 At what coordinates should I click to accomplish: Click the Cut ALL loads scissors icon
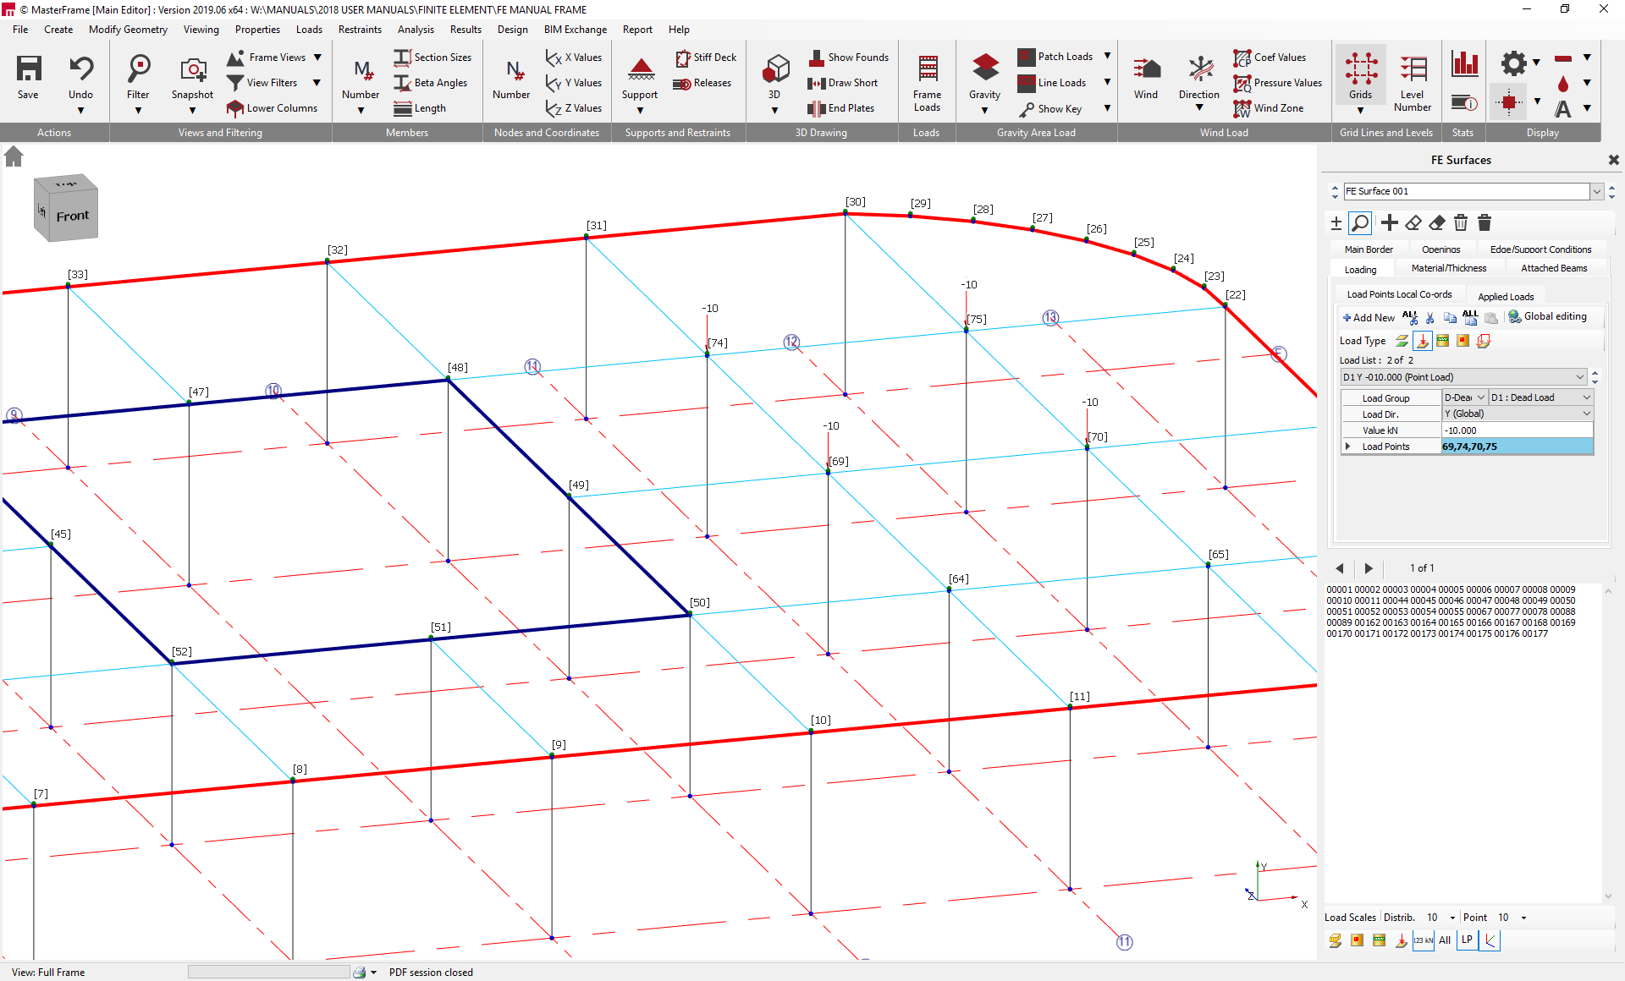tap(1409, 317)
